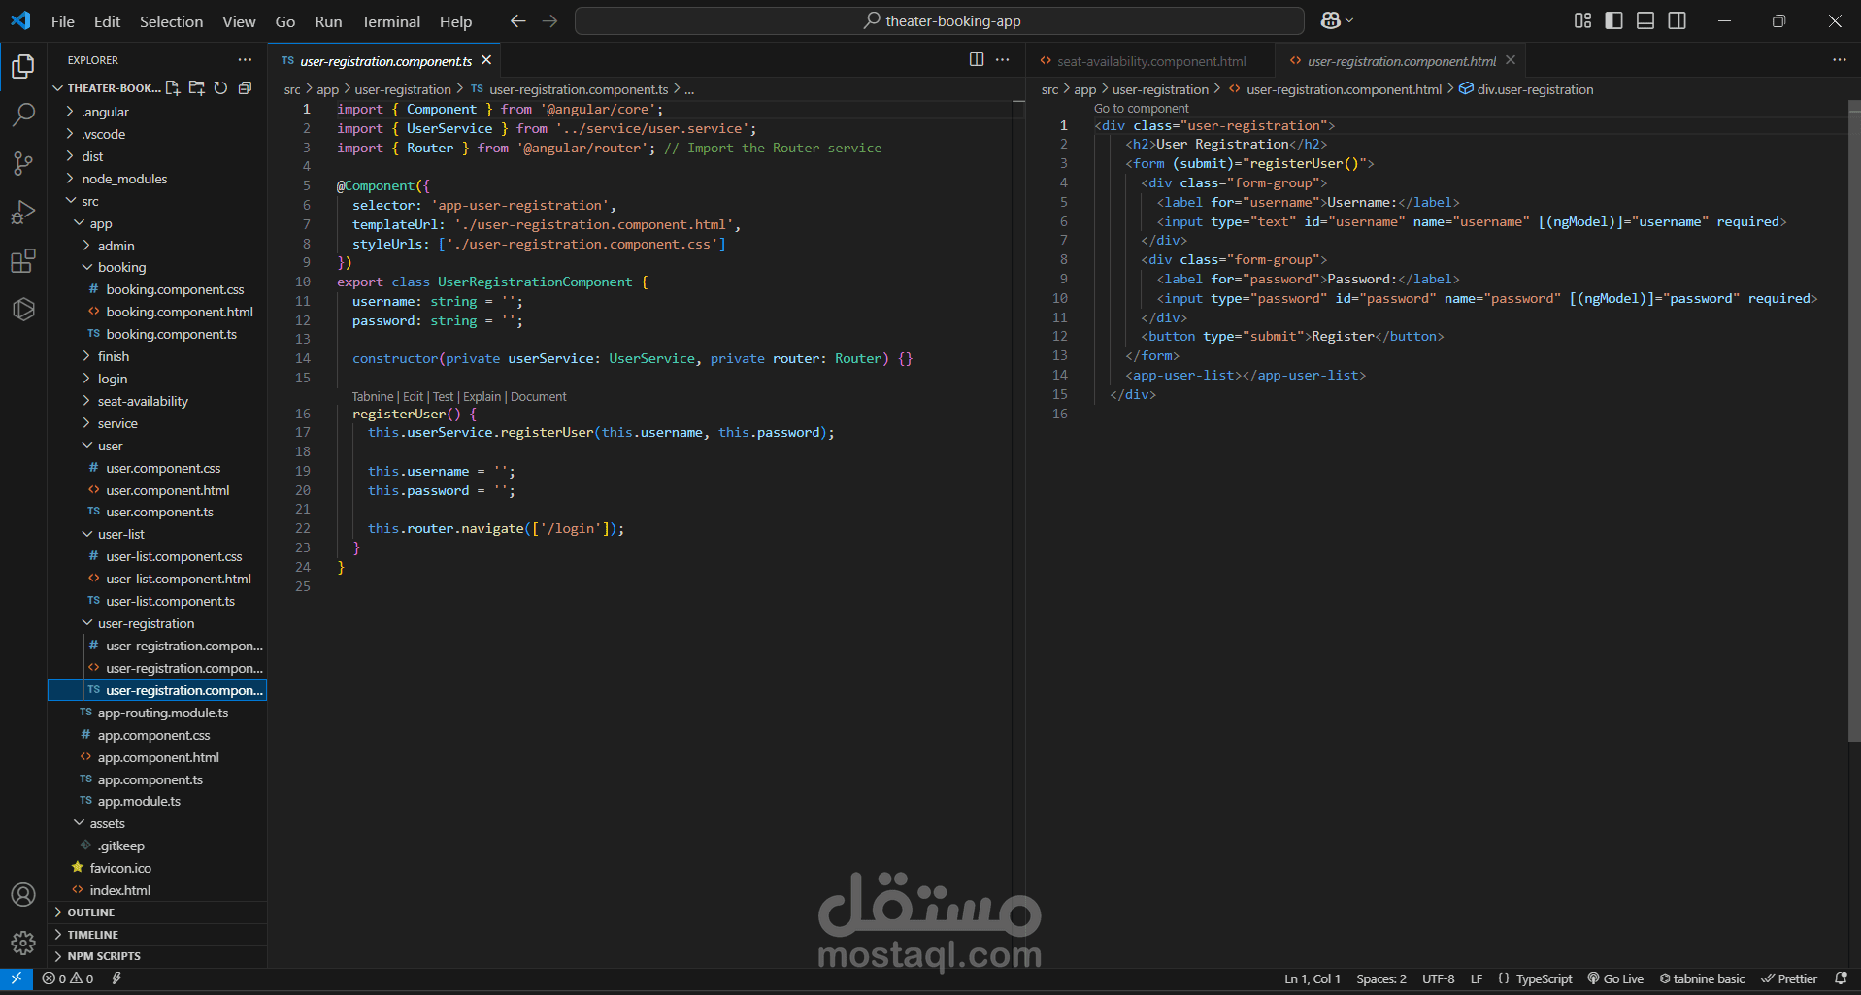
Task: Open the Accounts menu icon
Action: (23, 894)
